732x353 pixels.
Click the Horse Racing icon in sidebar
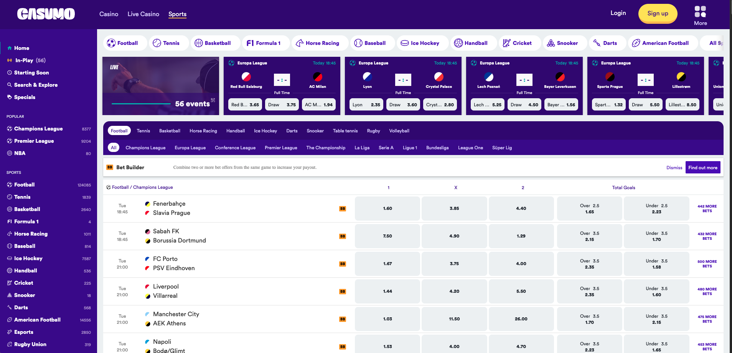pyautogui.click(x=9, y=234)
